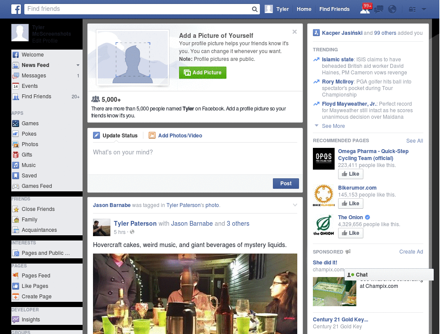Screen dimensions: 445x334
Task: Open the account menu dropdown arrow
Action: (424, 9)
